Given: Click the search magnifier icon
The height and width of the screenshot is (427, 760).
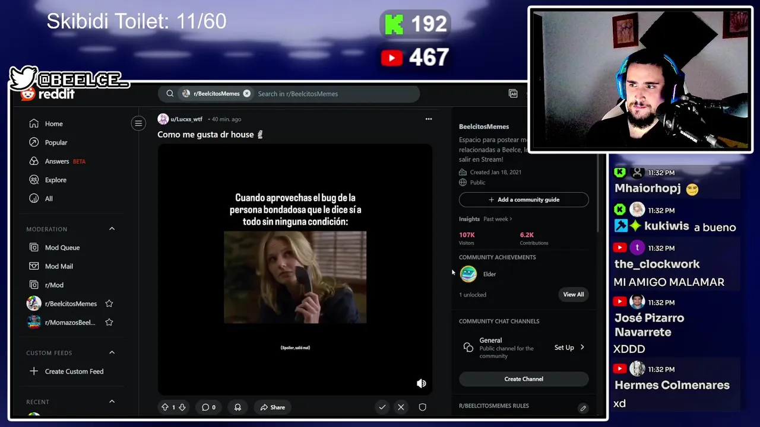Looking at the screenshot, I should (x=170, y=94).
